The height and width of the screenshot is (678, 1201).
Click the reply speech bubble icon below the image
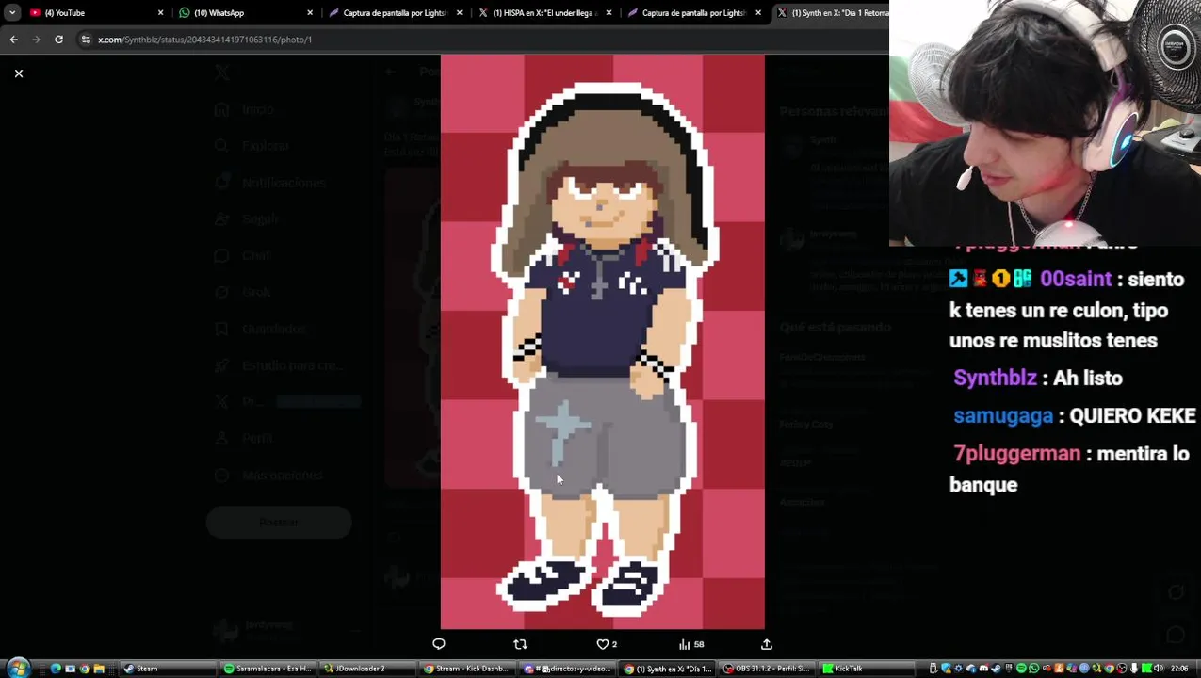[439, 644]
